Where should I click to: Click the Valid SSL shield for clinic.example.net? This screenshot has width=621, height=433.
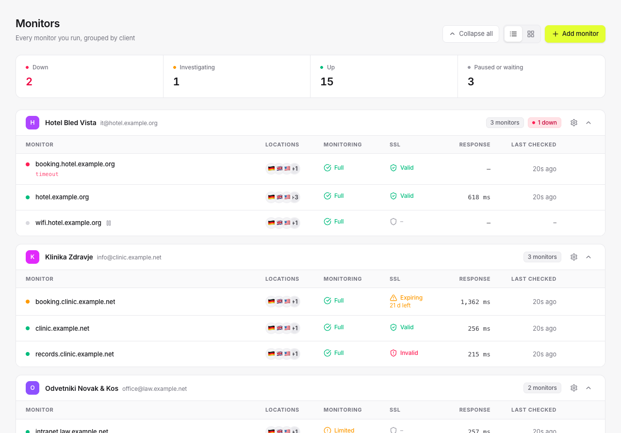[x=393, y=327]
